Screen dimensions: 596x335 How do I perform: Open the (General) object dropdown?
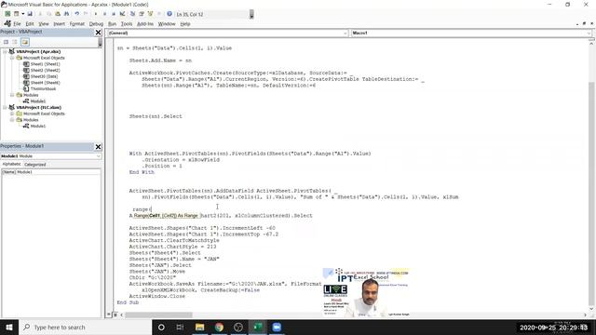(x=345, y=33)
